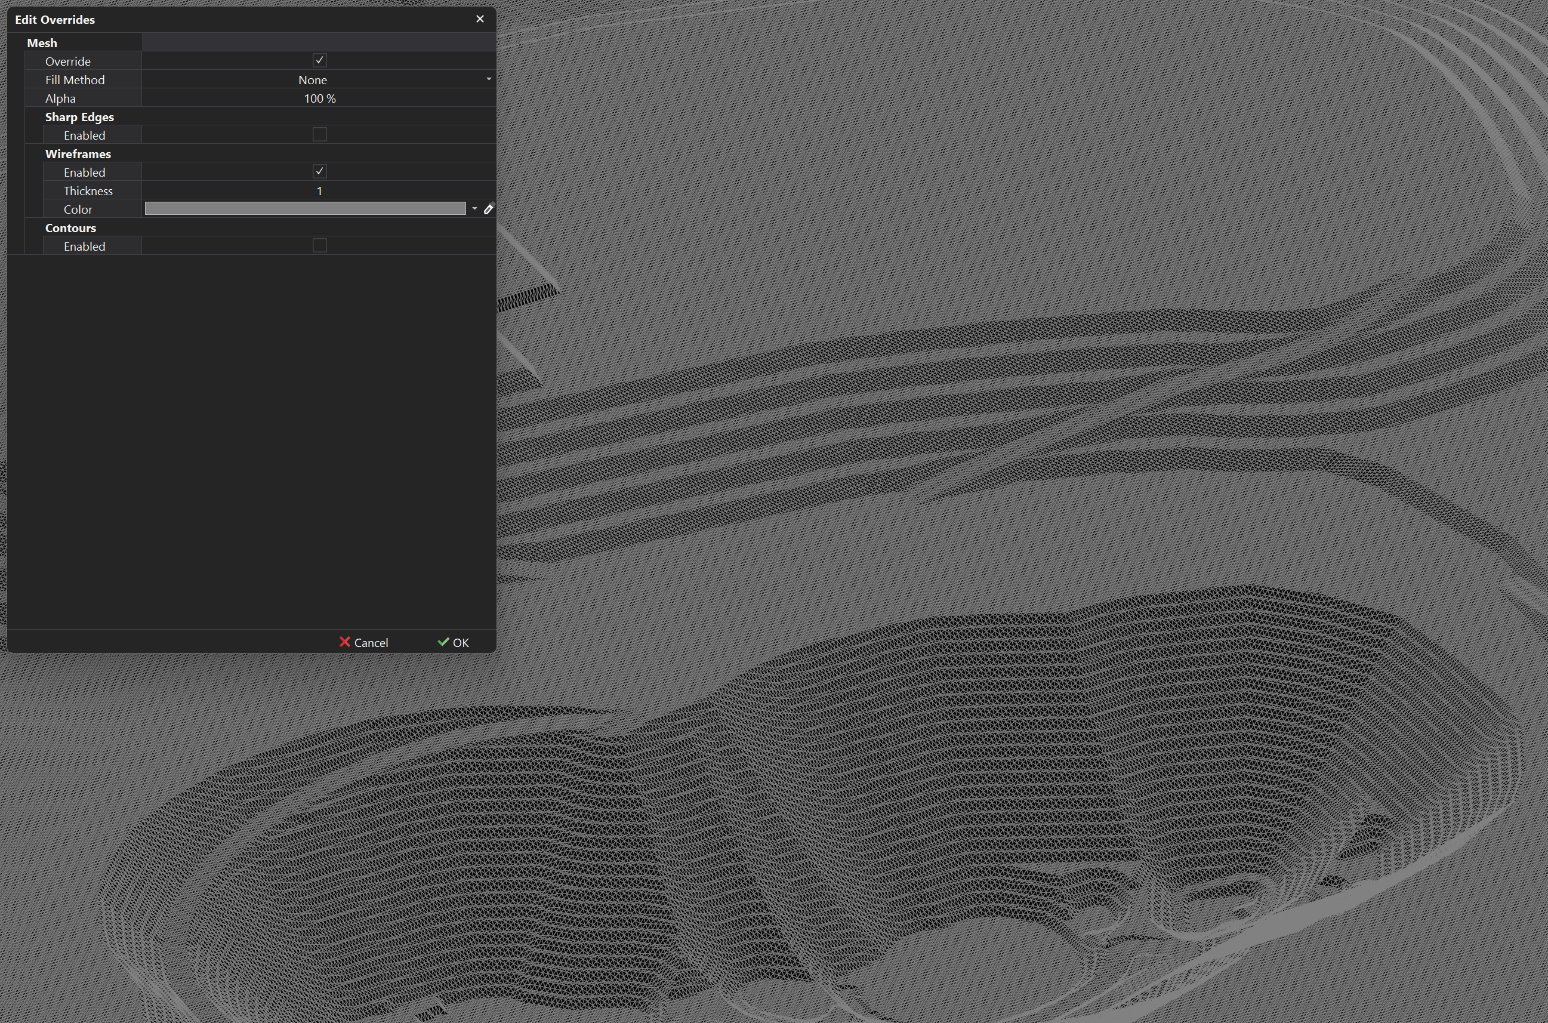Toggle the Mesh Override checkbox

pos(319,60)
